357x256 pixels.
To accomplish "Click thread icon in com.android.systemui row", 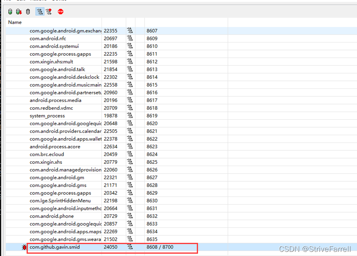I will pos(130,46).
